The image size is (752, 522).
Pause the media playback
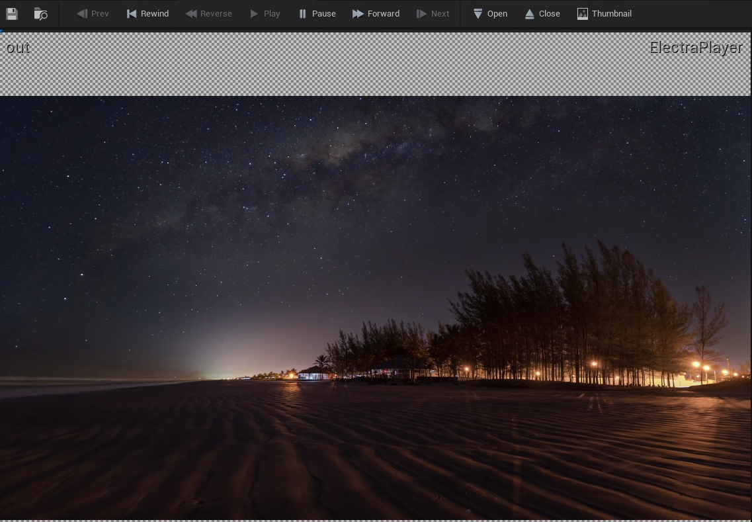tap(317, 14)
